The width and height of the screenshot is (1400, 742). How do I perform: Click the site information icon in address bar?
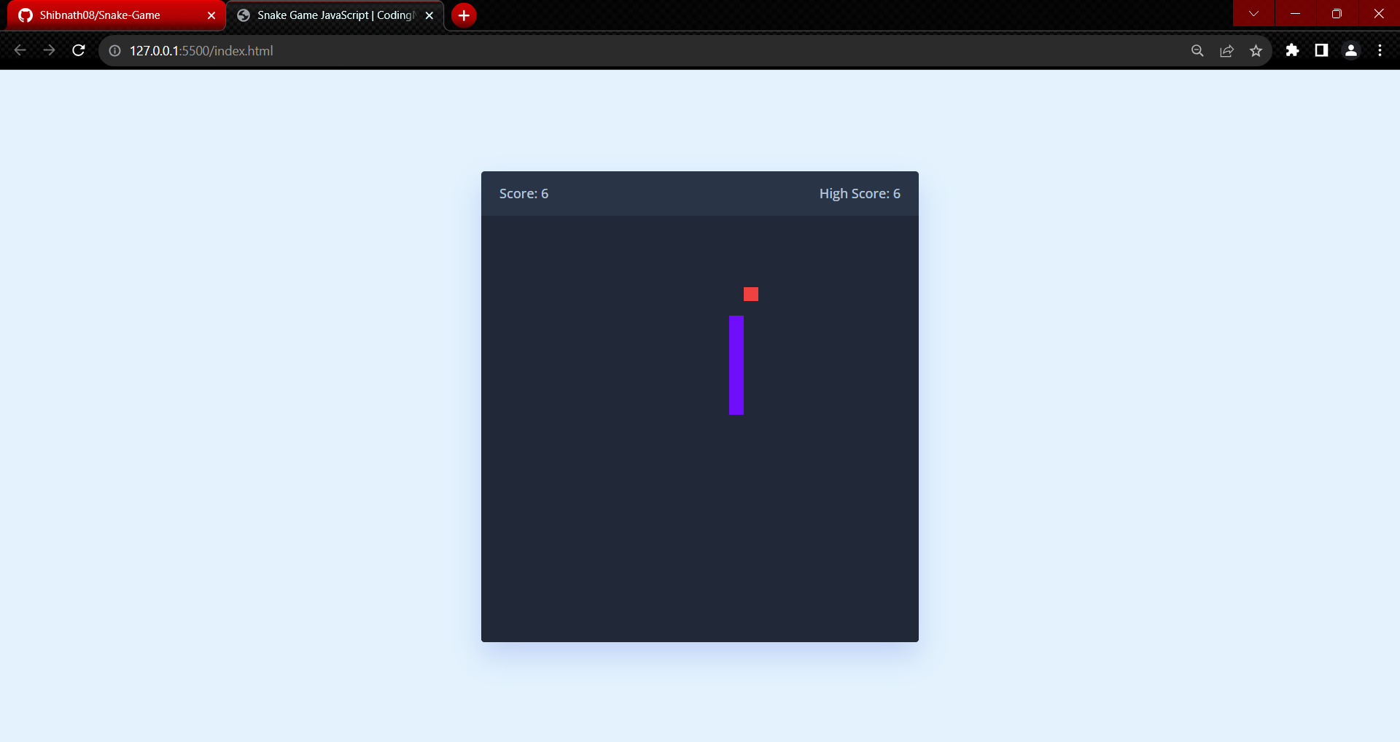click(114, 50)
